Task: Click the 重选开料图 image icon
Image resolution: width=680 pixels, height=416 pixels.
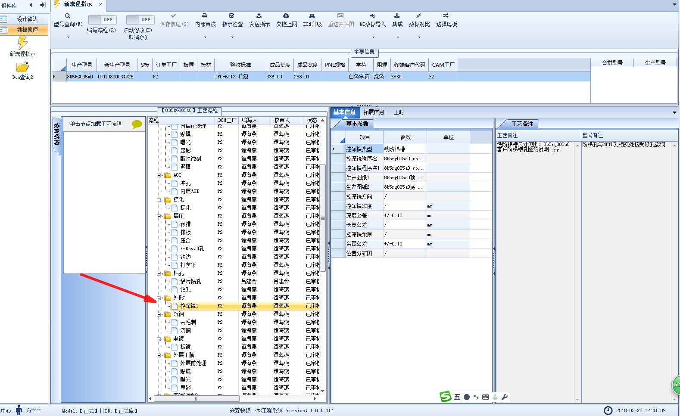Action: point(340,16)
